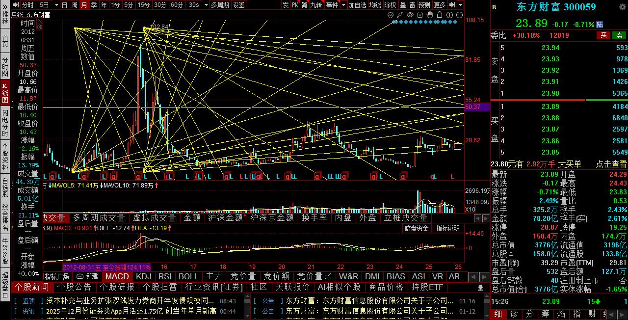Toggle the chart lock icon
The width and height of the screenshot is (628, 320).
440,15
